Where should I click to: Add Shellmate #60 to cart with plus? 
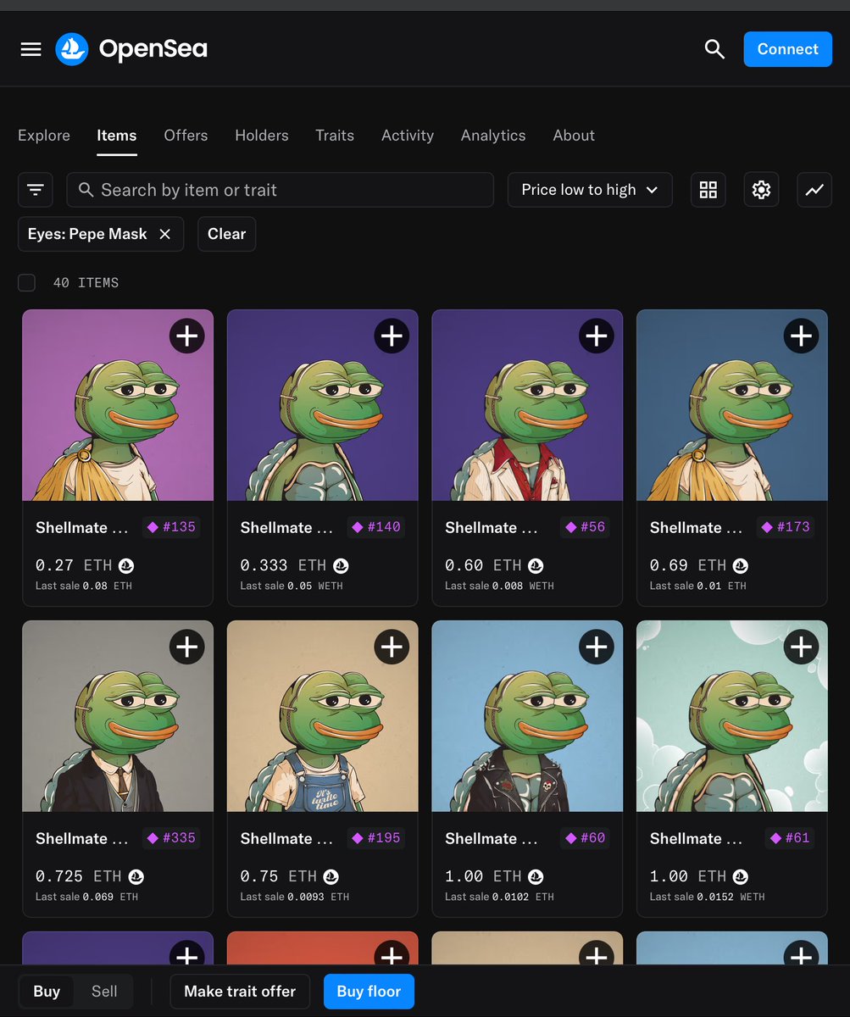point(597,647)
